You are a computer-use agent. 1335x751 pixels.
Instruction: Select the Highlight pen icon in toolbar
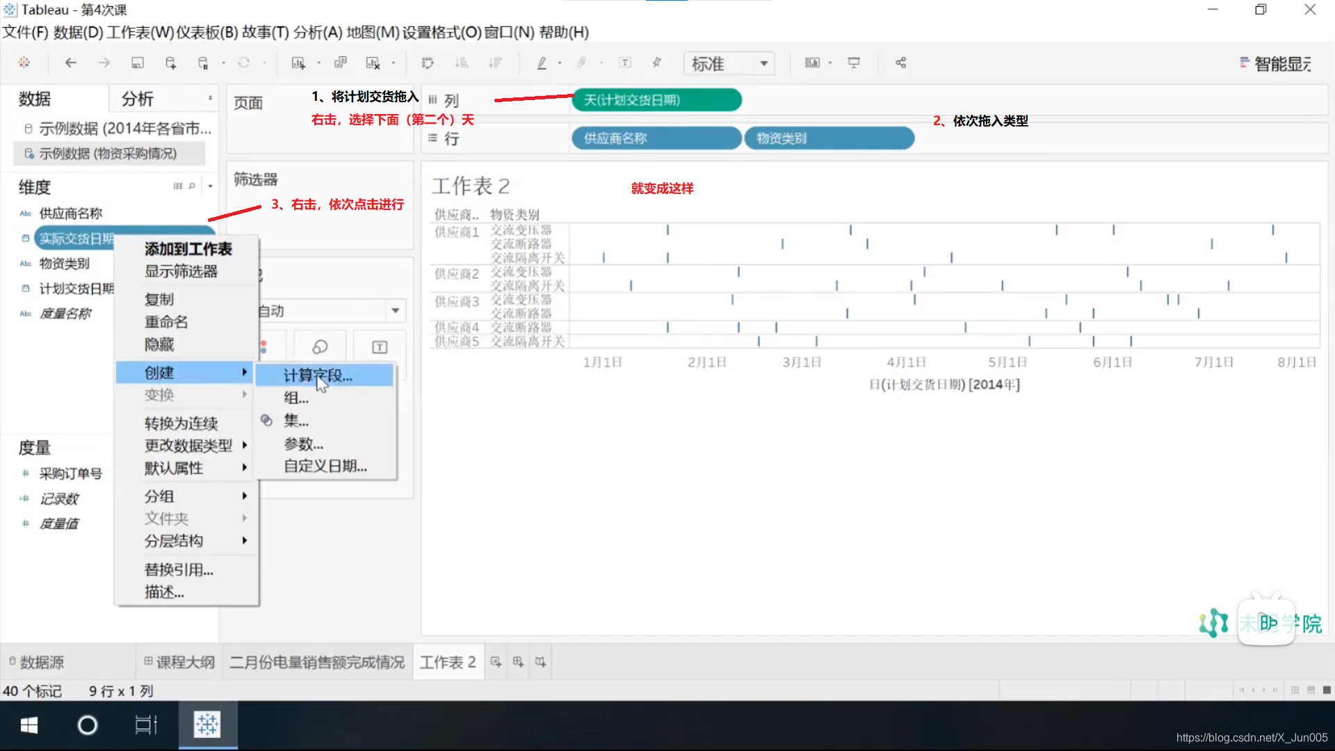[542, 63]
